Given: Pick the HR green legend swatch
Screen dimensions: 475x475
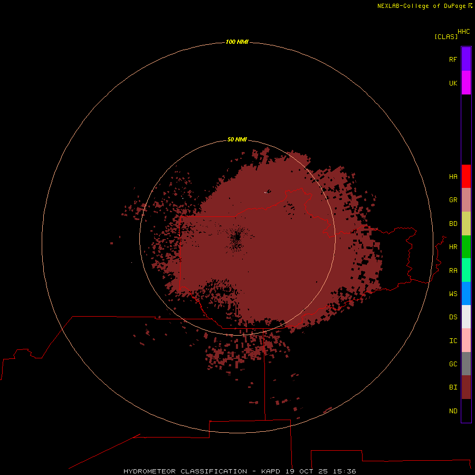Looking at the screenshot, I should (x=466, y=247).
